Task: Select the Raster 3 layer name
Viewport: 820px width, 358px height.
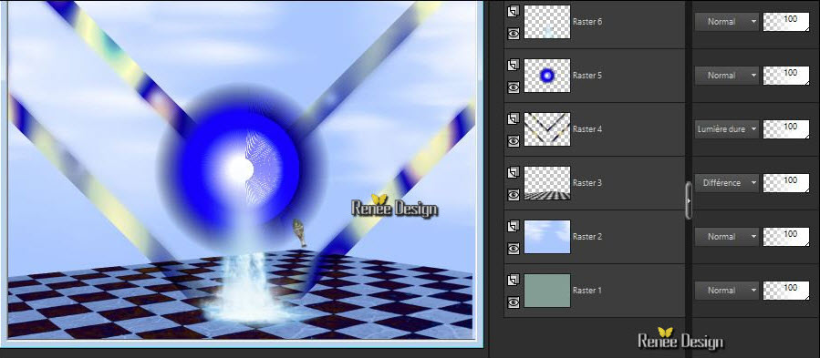Action: click(587, 183)
